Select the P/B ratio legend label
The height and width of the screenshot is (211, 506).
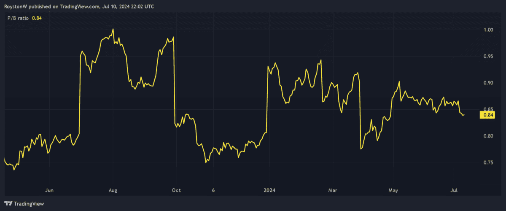(x=18, y=18)
